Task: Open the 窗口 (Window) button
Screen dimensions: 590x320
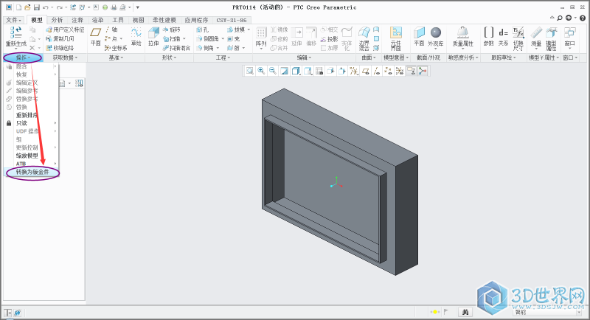Action: (569, 37)
